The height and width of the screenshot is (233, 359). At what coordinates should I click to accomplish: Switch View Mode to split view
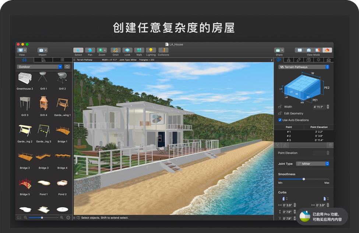318,50
